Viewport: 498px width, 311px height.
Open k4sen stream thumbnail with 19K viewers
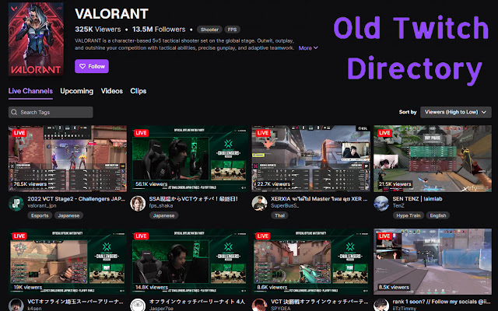click(x=68, y=261)
